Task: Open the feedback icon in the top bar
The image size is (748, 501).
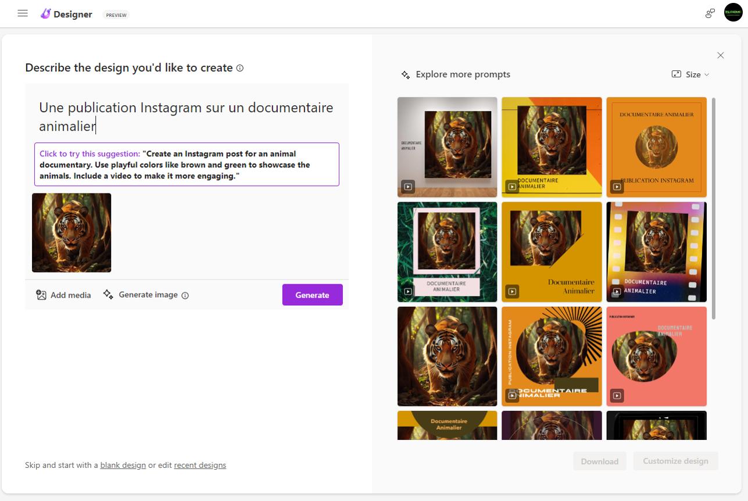Action: 710,13
